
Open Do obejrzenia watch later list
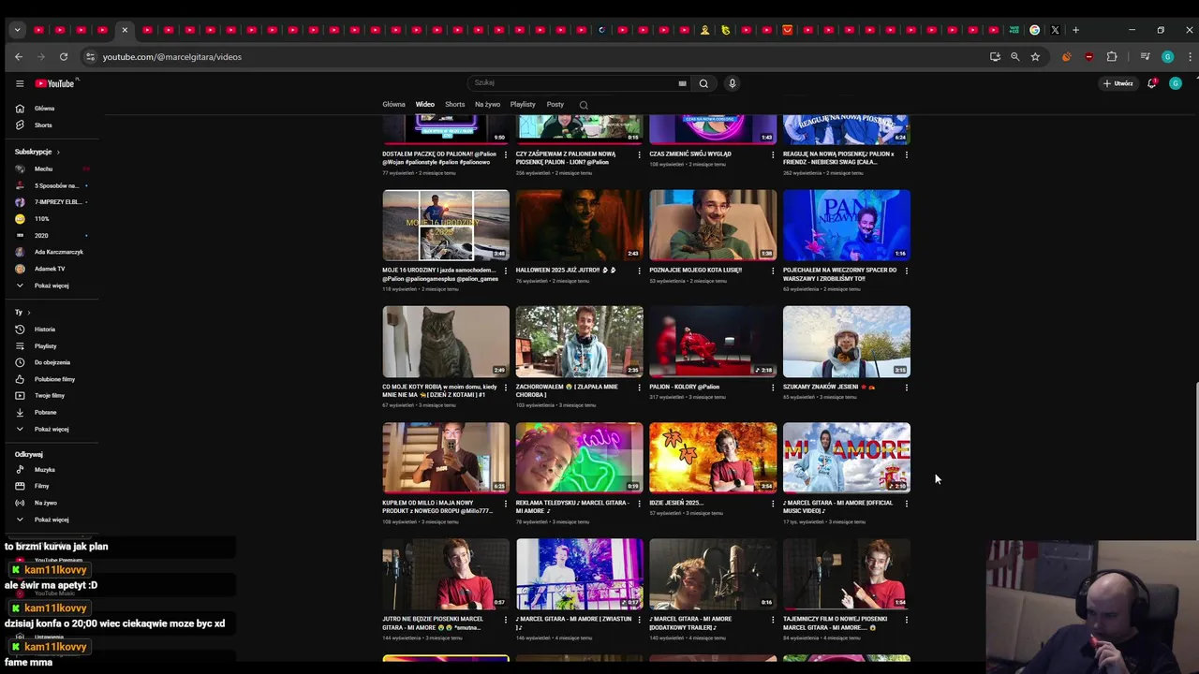[52, 362]
